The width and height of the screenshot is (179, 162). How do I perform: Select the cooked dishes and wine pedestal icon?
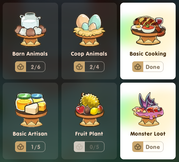click(148, 30)
